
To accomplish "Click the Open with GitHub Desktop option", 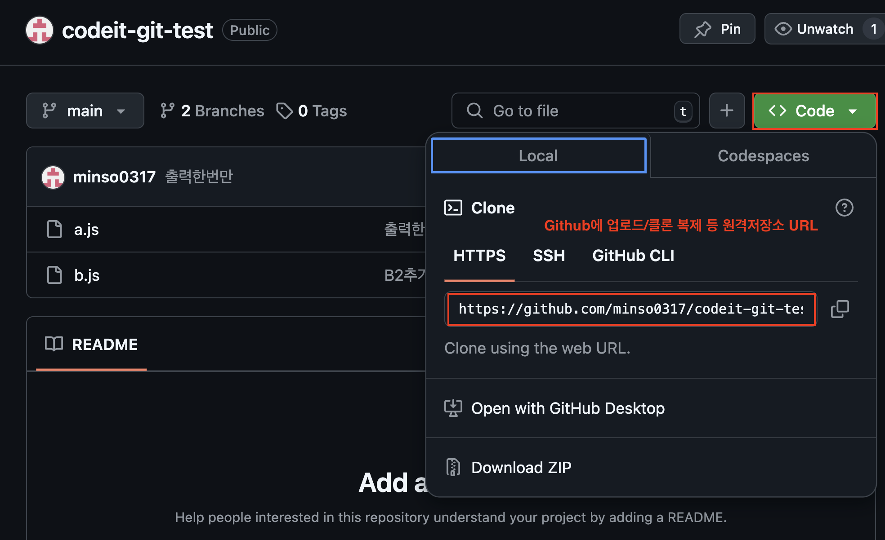I will [568, 408].
